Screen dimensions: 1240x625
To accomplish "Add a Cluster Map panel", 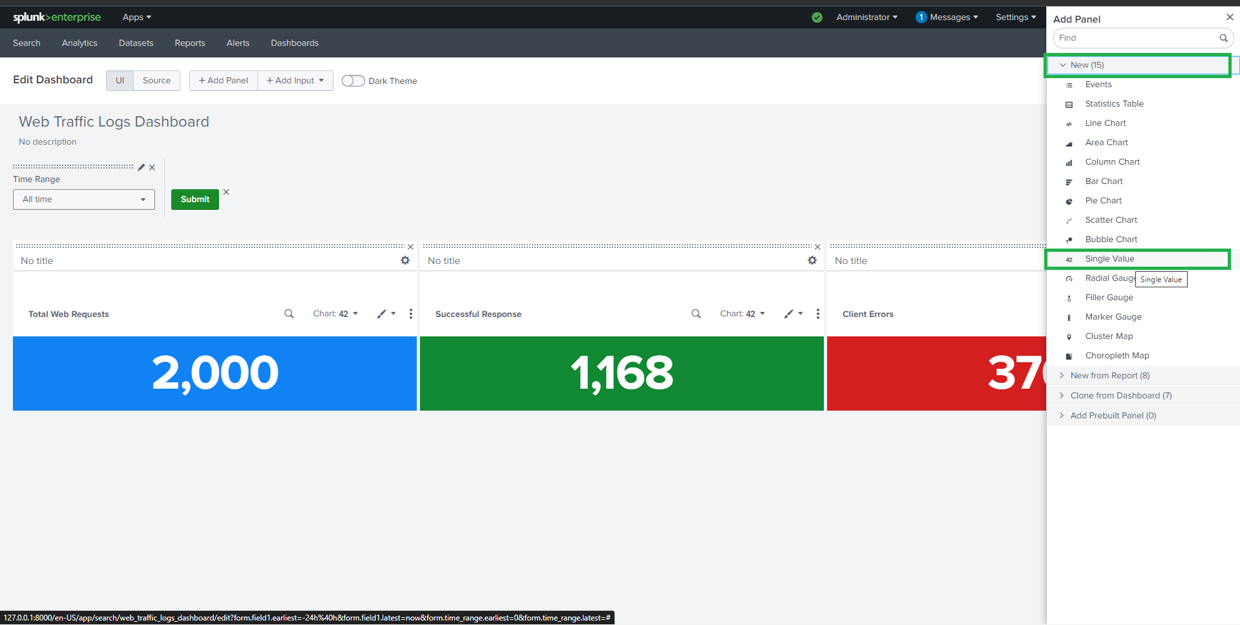I will tap(1109, 336).
